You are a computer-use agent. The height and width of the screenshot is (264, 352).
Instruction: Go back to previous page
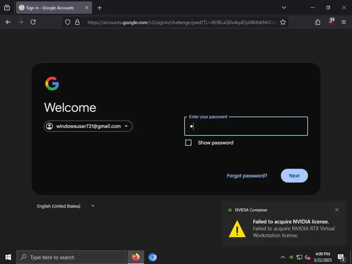(8, 22)
